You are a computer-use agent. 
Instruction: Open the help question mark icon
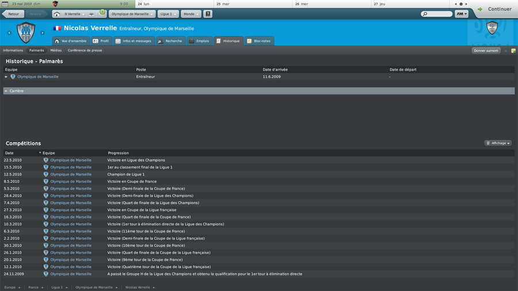point(208,14)
